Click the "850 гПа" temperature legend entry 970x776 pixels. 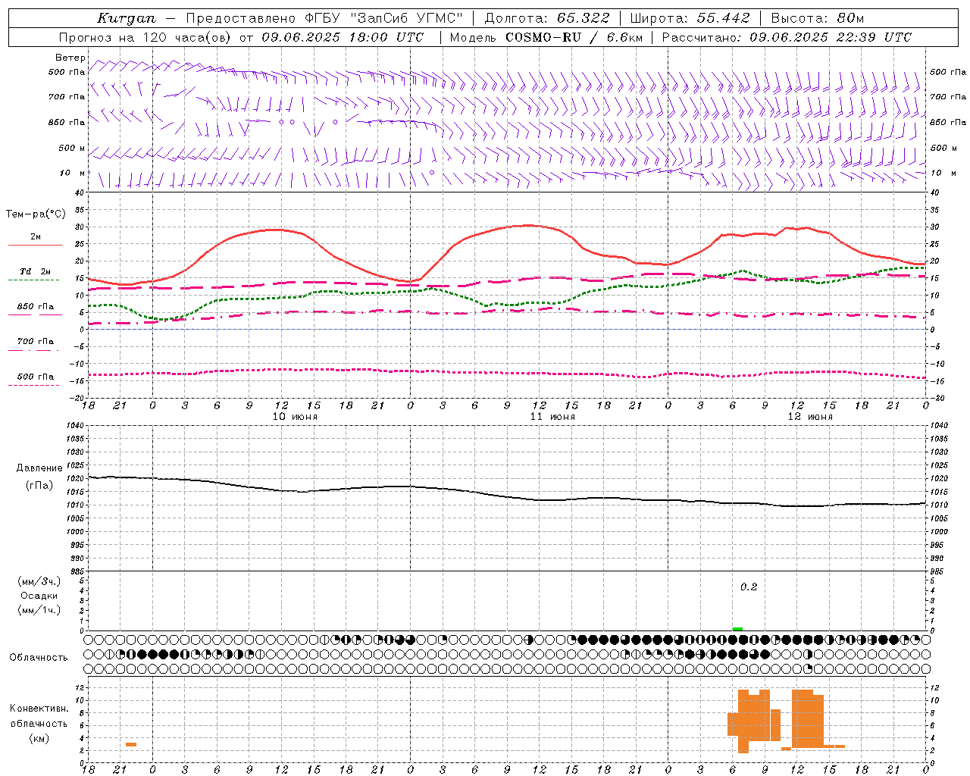(36, 309)
